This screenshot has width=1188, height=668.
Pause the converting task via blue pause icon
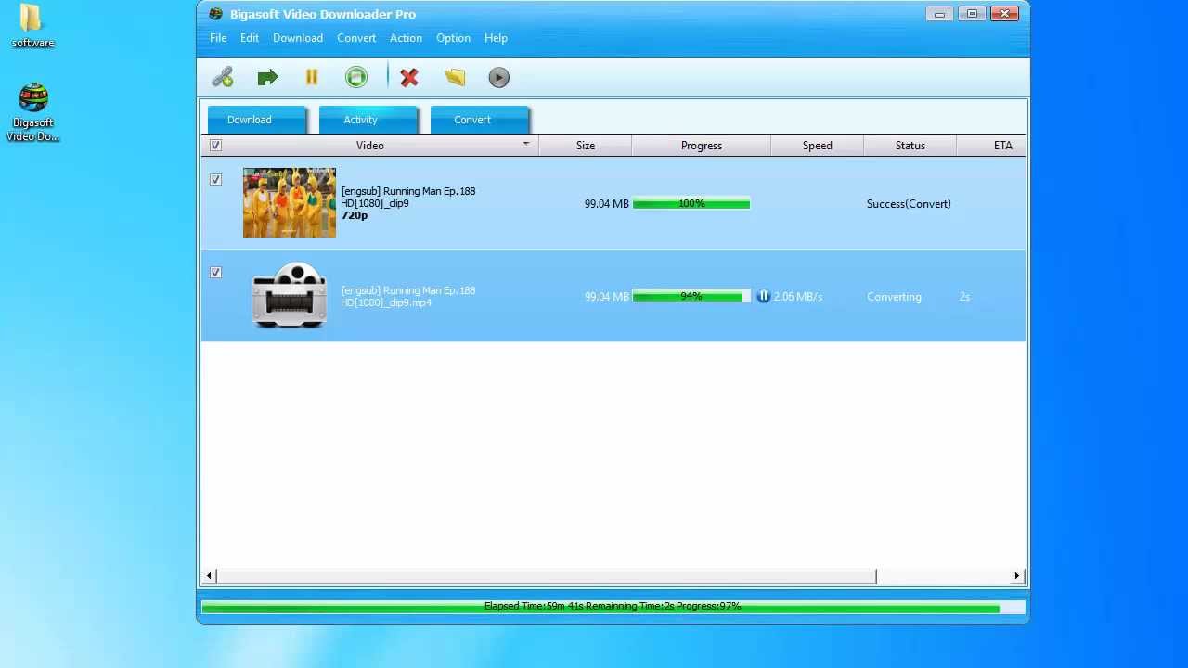pos(763,297)
